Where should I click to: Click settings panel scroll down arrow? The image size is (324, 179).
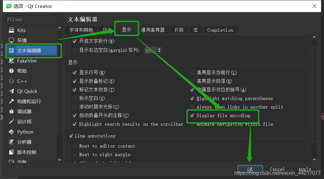click(x=314, y=160)
